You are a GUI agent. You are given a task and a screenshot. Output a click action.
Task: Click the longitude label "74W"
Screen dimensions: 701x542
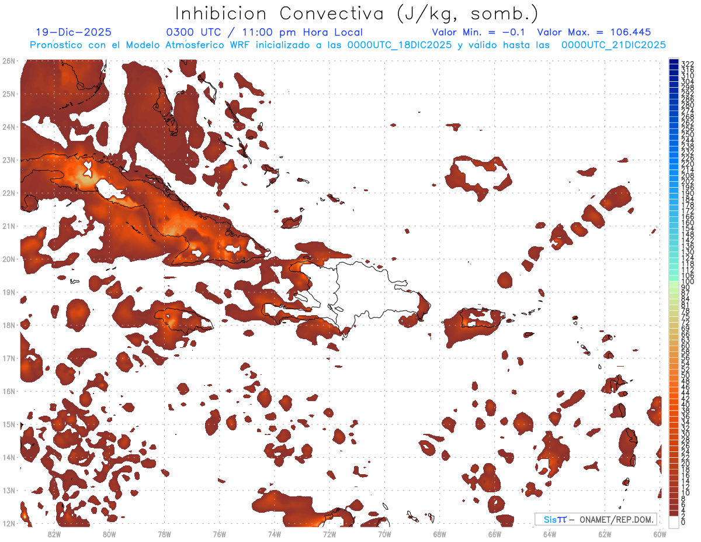(274, 533)
